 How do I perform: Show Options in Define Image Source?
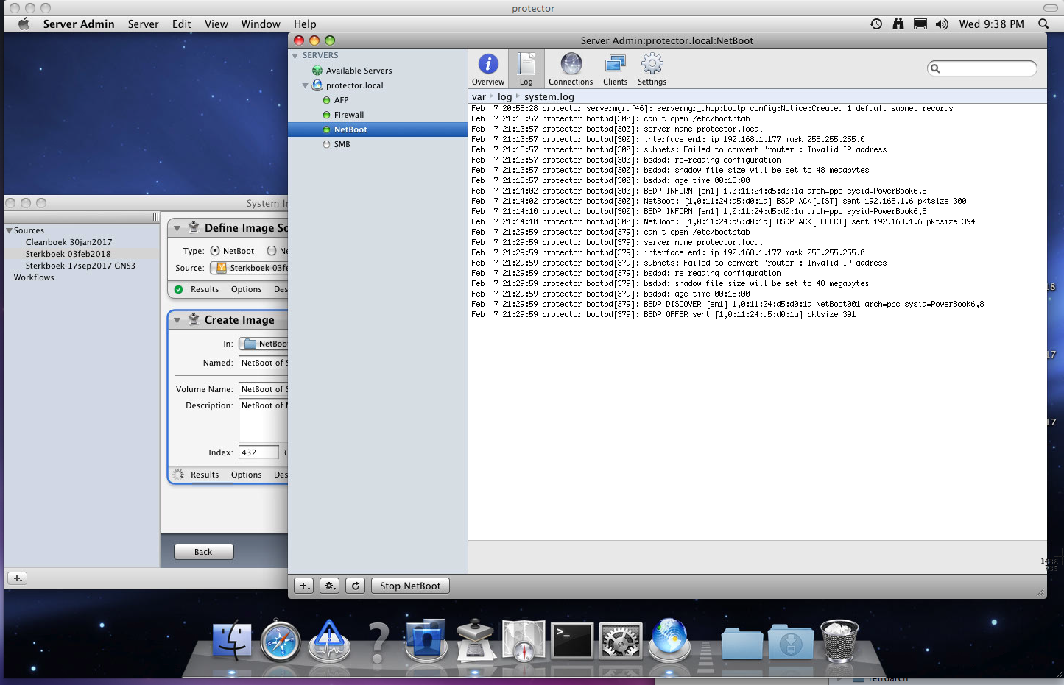coord(246,289)
